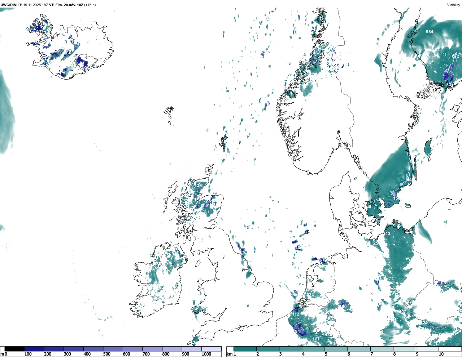This screenshot has height=357, width=462.
Task: Click the '313' value on the Baltic coast
Action: click(x=387, y=233)
